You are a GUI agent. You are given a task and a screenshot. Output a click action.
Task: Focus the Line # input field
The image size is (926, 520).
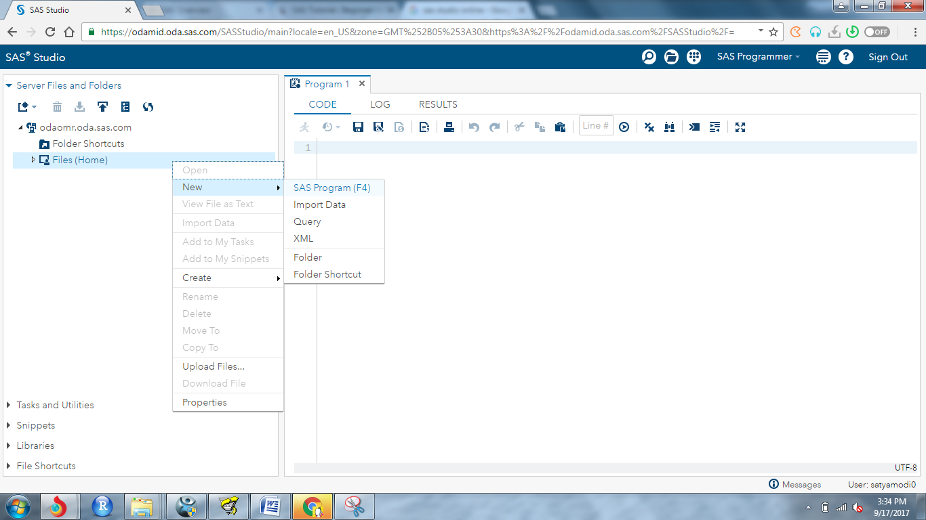(597, 126)
